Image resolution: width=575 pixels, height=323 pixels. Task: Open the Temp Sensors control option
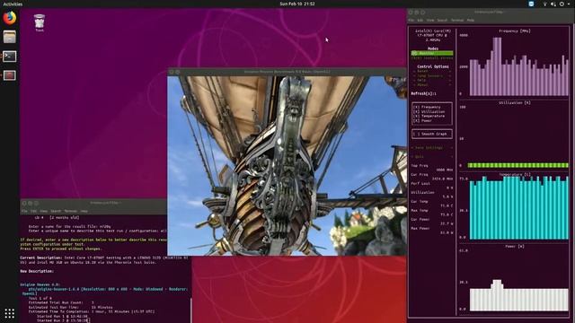pos(432,75)
